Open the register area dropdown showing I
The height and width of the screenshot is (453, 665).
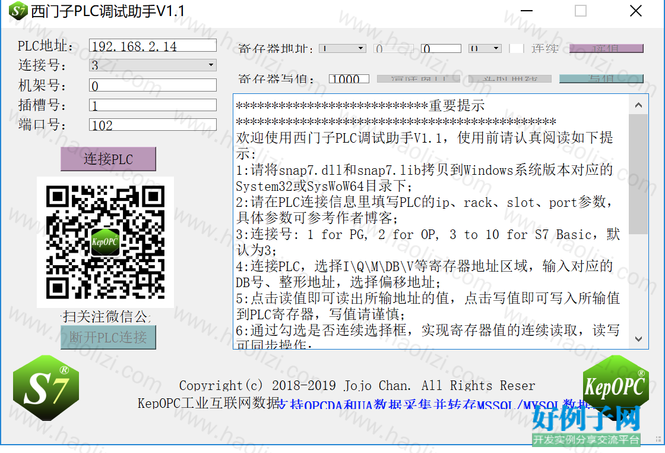342,48
